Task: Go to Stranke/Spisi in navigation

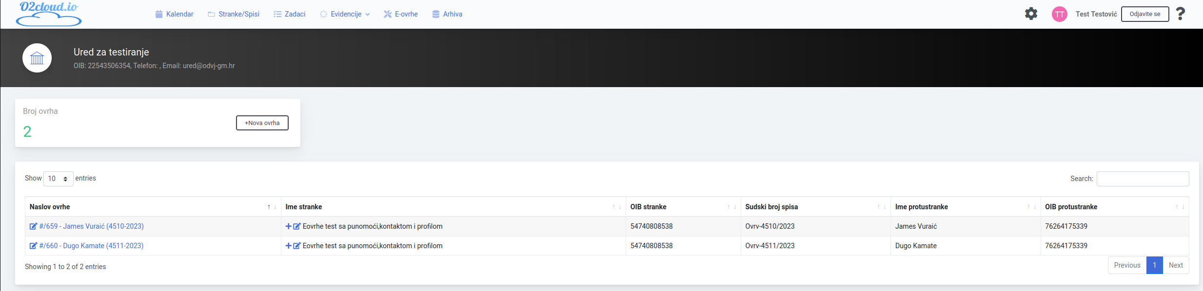Action: (x=234, y=14)
